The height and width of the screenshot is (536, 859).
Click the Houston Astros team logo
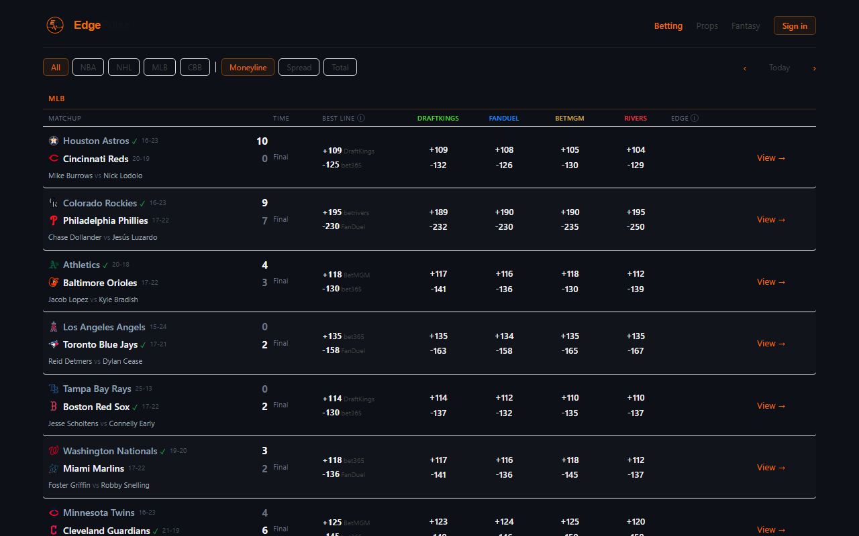54,141
